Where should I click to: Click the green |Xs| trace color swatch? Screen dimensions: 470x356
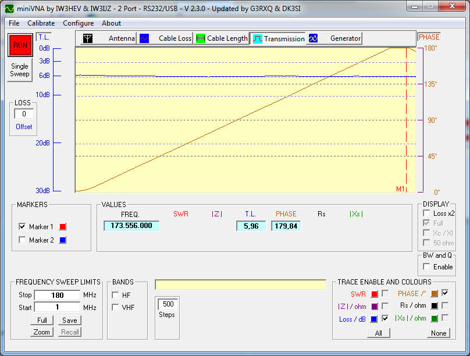[x=435, y=319]
